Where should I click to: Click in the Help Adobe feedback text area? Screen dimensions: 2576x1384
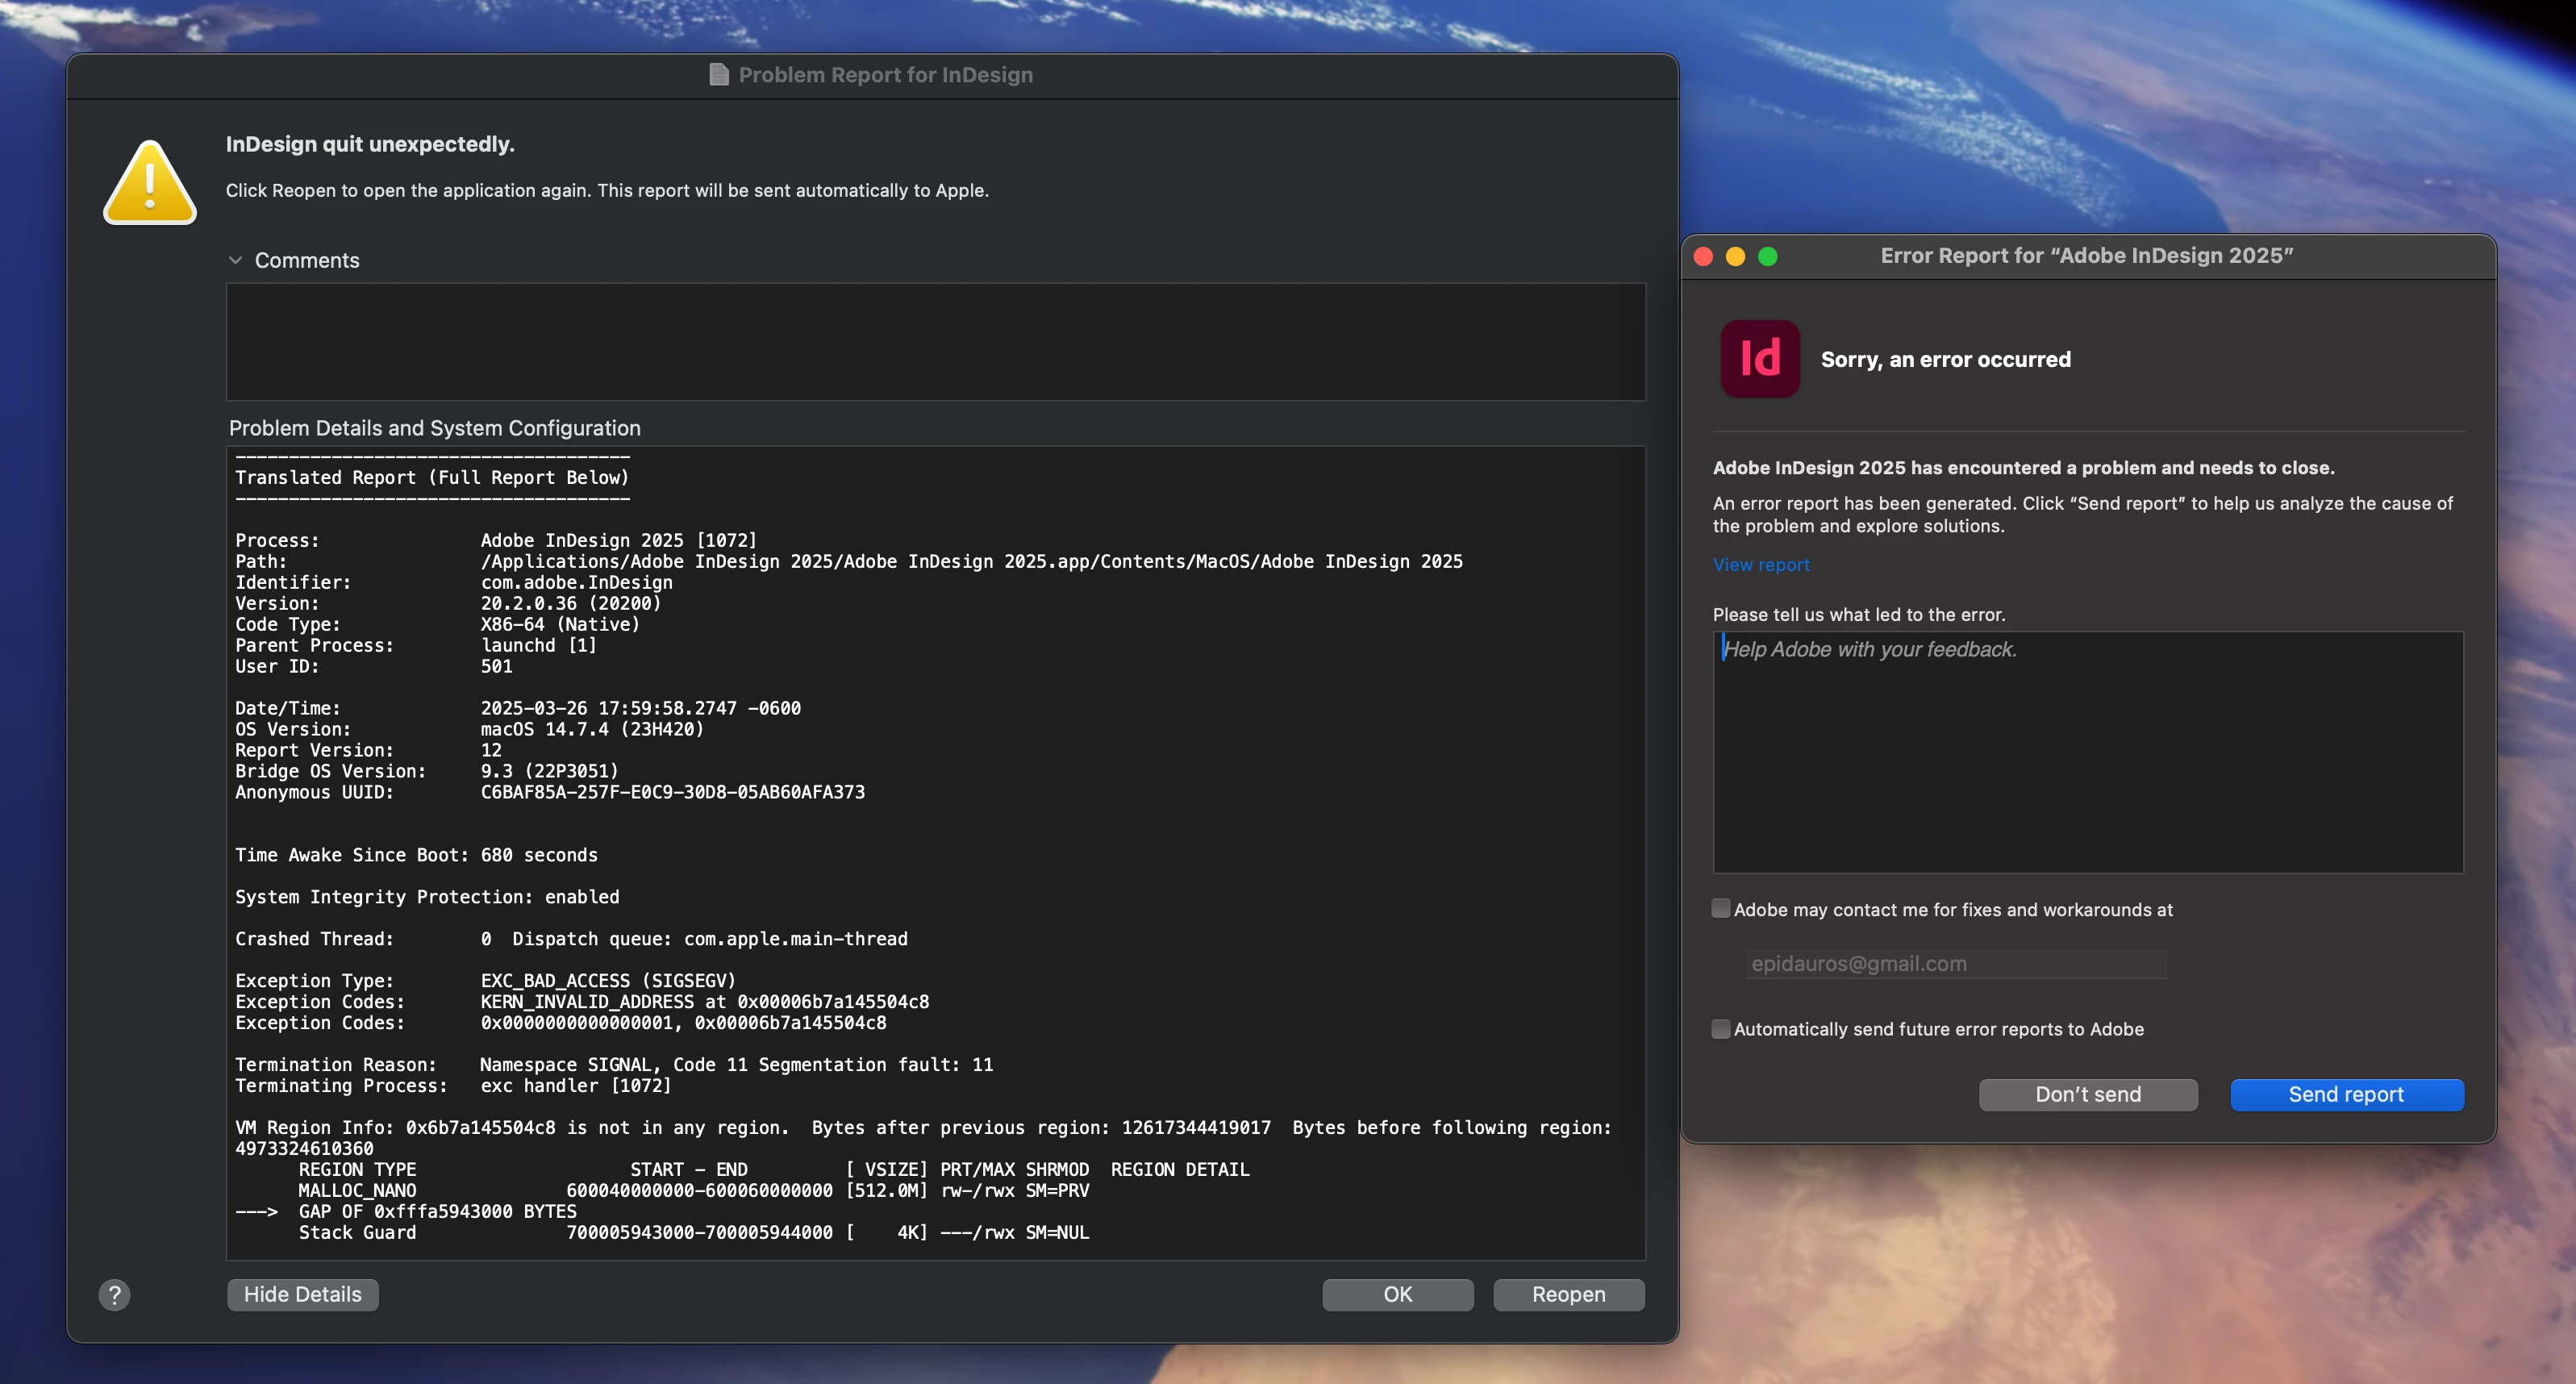coord(2087,752)
